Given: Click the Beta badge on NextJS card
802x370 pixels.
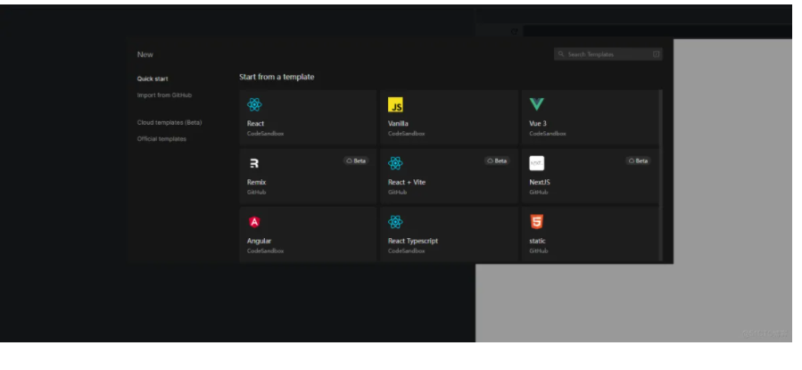Looking at the screenshot, I should (x=639, y=161).
